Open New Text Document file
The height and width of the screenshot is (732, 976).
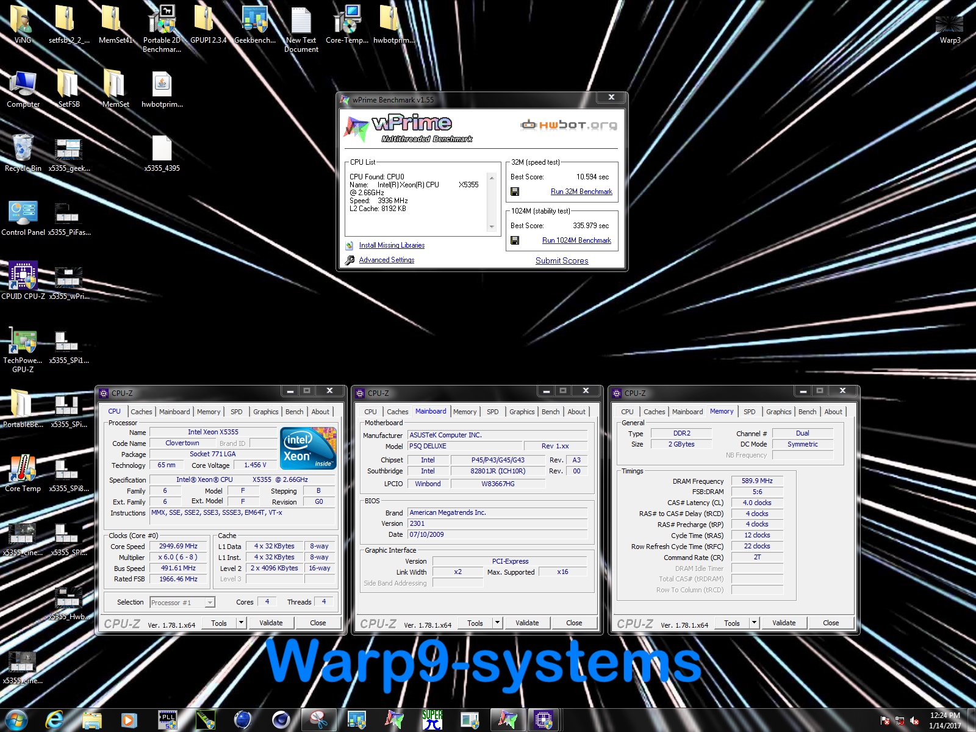click(301, 28)
